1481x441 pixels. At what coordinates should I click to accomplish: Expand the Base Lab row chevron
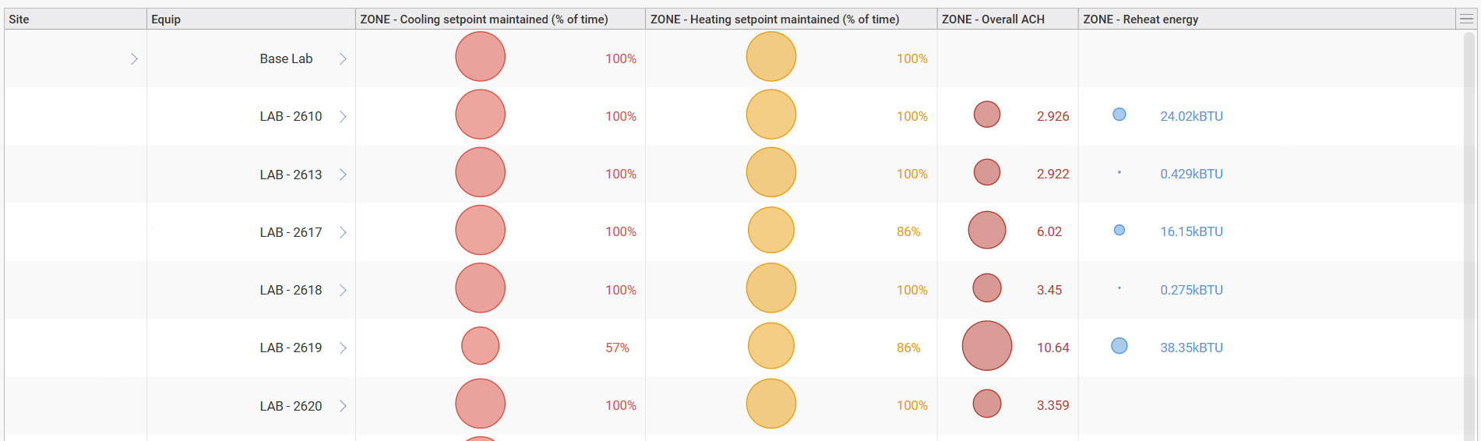343,58
